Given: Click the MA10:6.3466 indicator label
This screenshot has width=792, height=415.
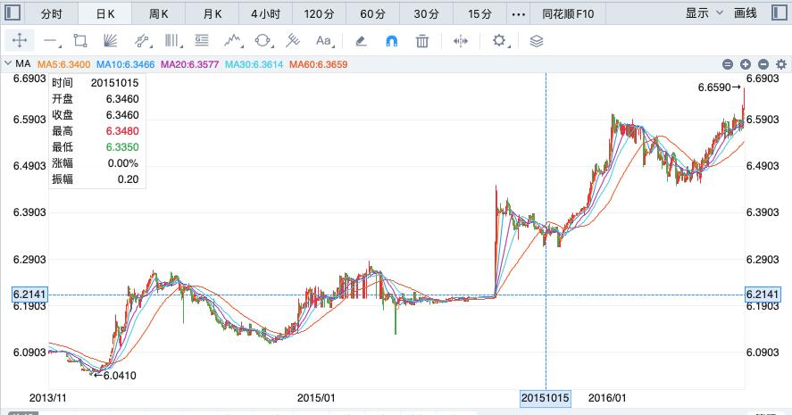Looking at the screenshot, I should 125,64.
